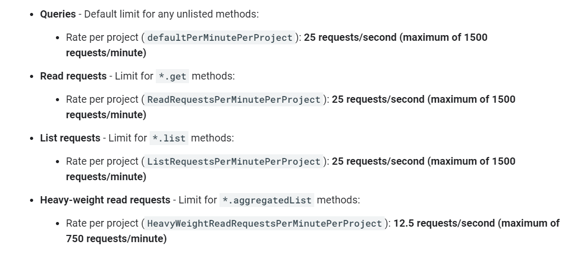Click the defaultPerMinutePerProject code label
Screen dimensions: 571x254
click(220, 37)
